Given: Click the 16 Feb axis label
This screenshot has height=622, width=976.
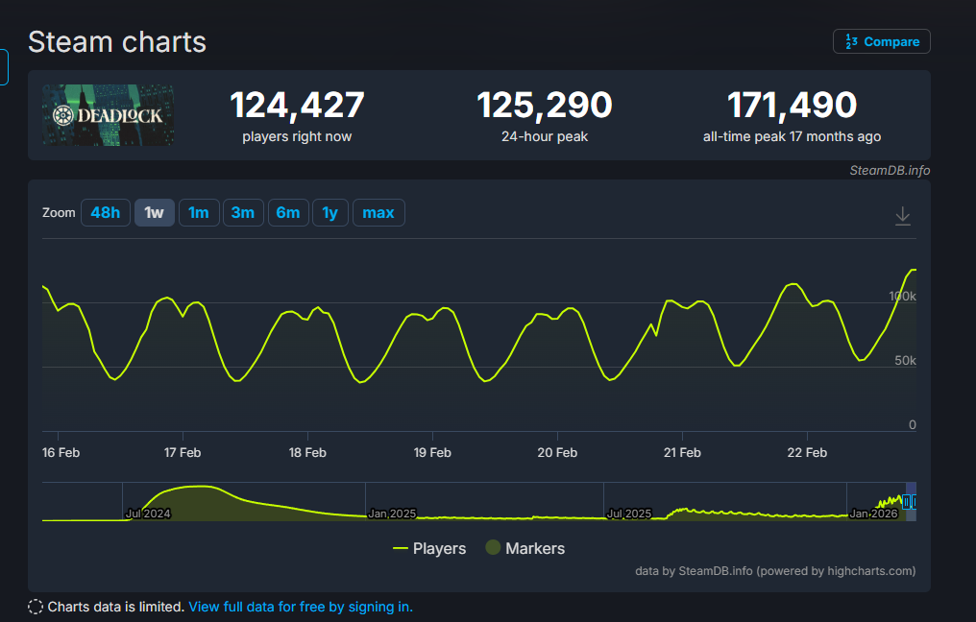Looking at the screenshot, I should 61,452.
